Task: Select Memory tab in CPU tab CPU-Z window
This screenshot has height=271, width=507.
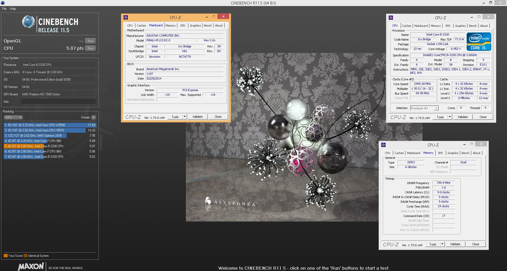Action: pyautogui.click(x=435, y=26)
